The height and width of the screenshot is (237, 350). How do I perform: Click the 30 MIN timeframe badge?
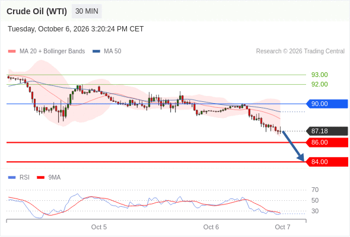tap(87, 11)
